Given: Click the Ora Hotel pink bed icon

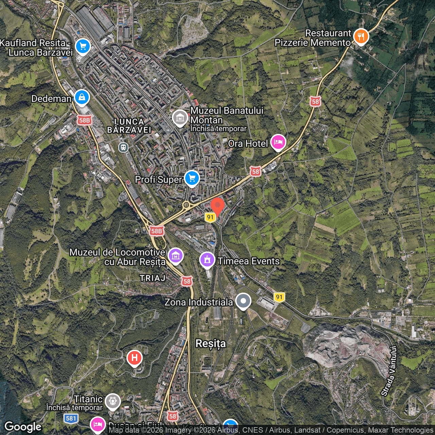Looking at the screenshot, I should tap(278, 142).
